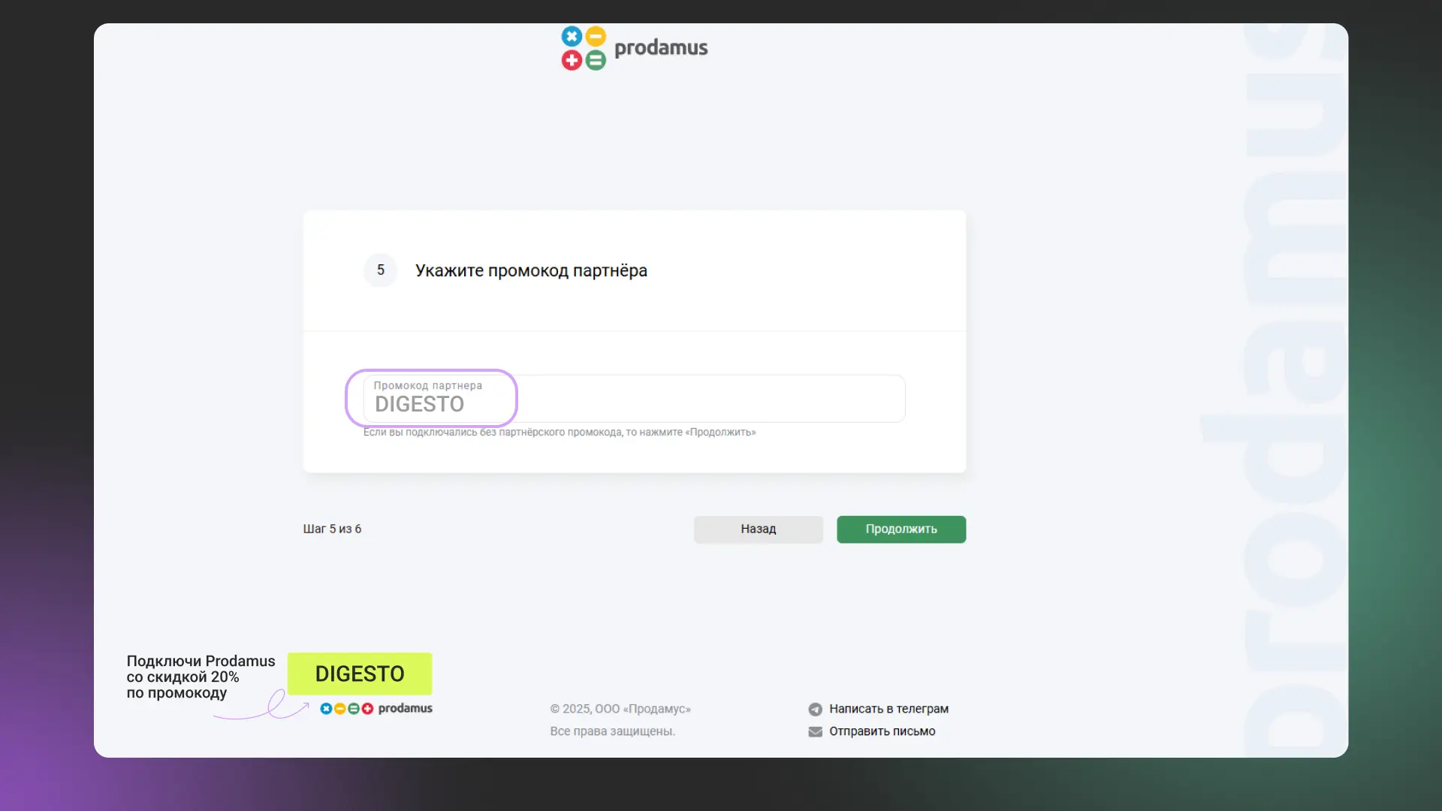Click the step number 5 badge
This screenshot has width=1442, height=811.
point(381,270)
